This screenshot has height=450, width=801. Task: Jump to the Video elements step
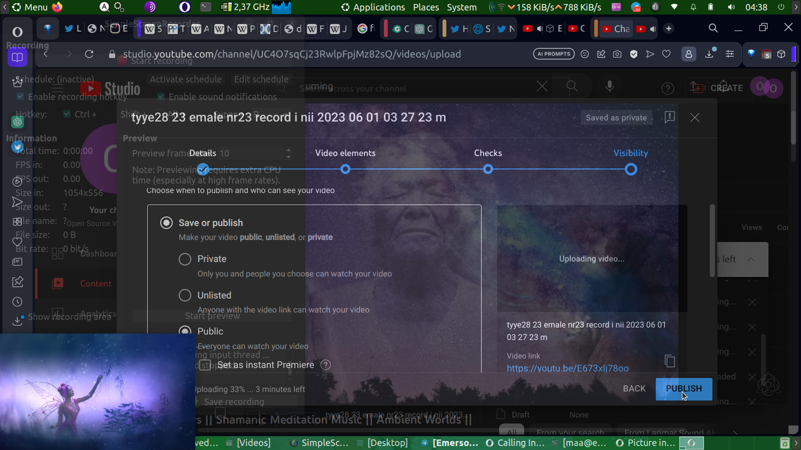345,169
